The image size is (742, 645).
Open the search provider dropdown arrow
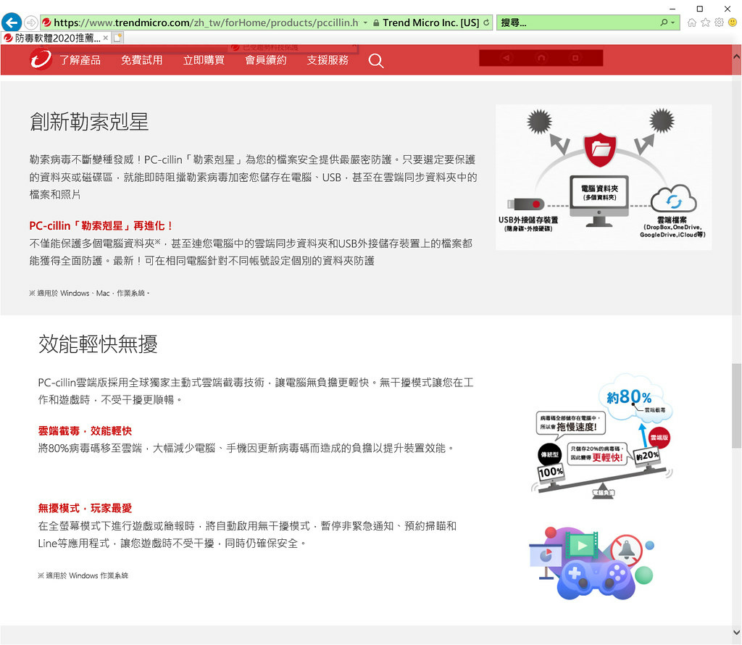tap(673, 22)
